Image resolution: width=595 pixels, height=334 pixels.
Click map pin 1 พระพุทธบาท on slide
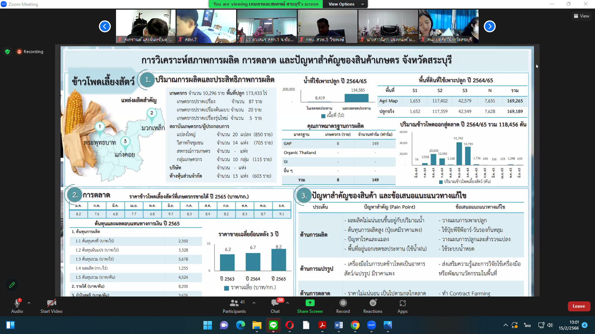100,128
